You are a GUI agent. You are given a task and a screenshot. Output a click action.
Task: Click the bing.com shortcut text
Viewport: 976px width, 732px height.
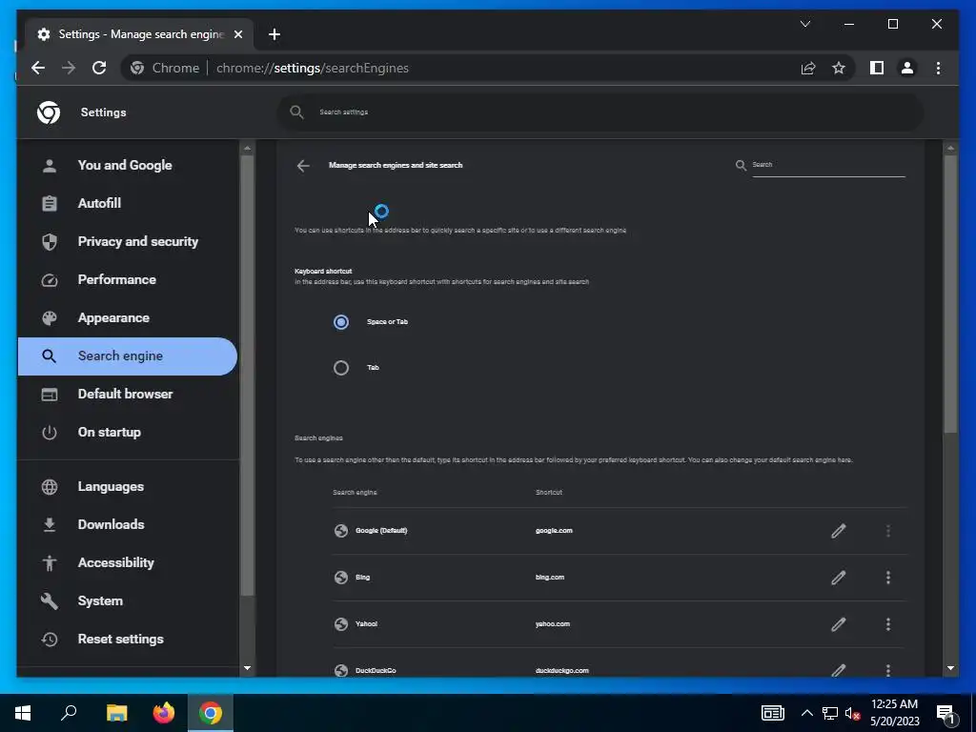[550, 578]
